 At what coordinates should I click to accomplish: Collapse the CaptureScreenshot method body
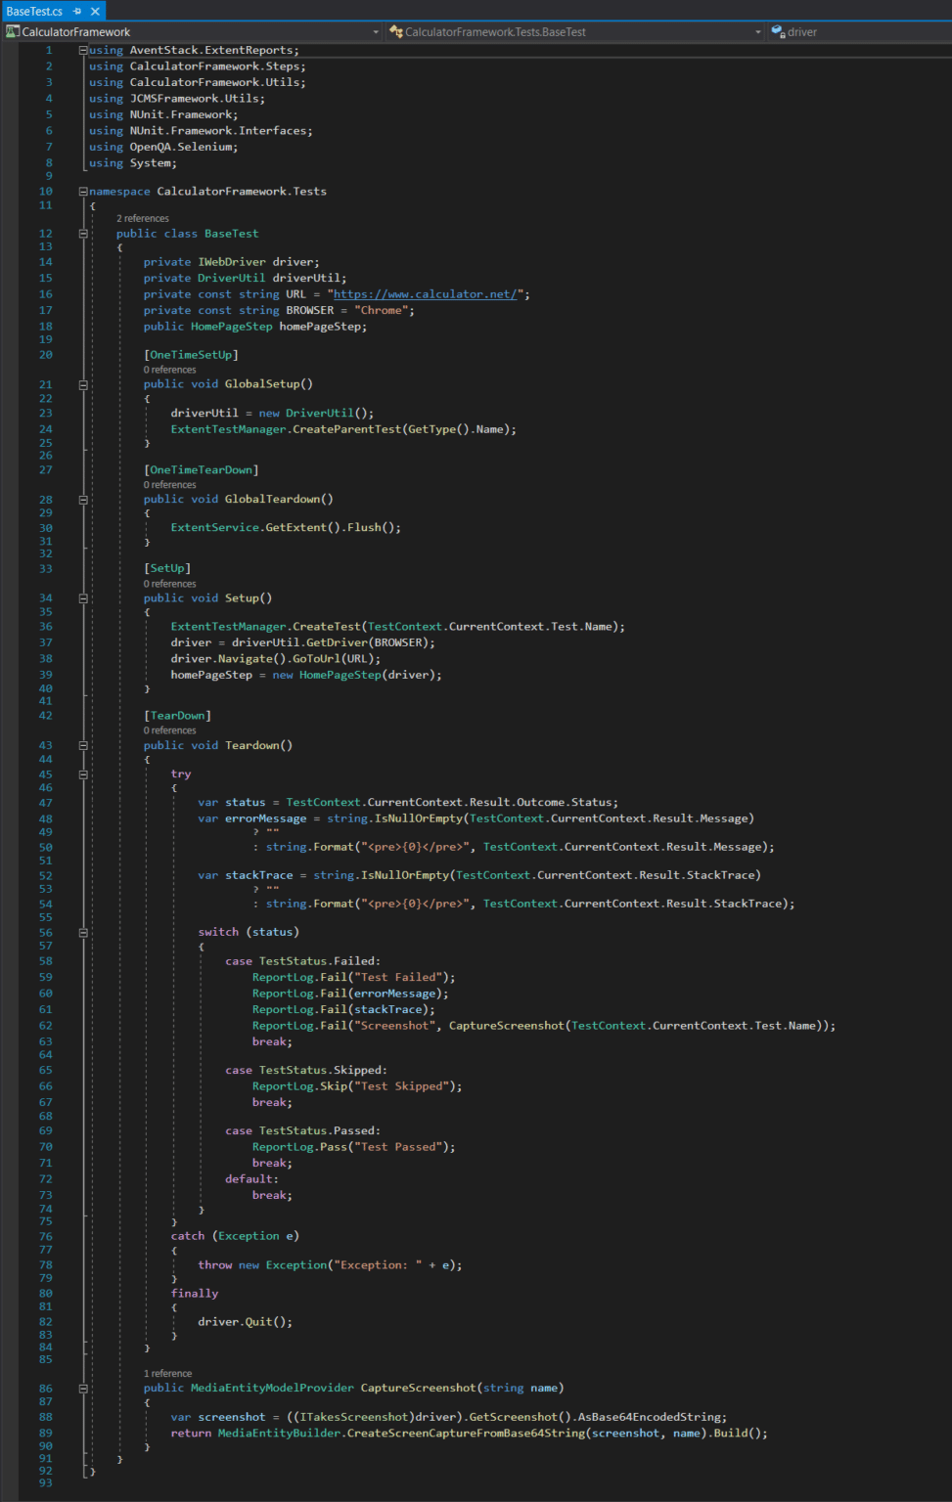point(81,1387)
